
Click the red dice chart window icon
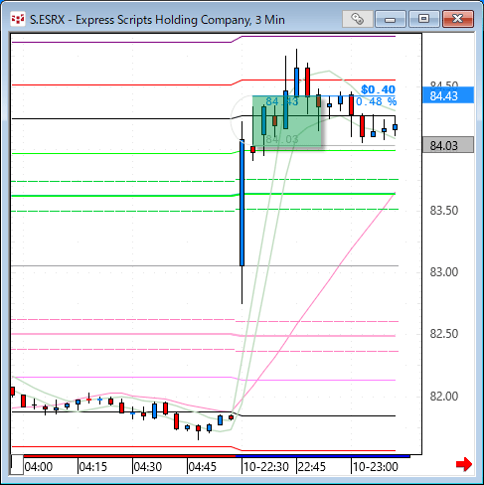(x=17, y=19)
